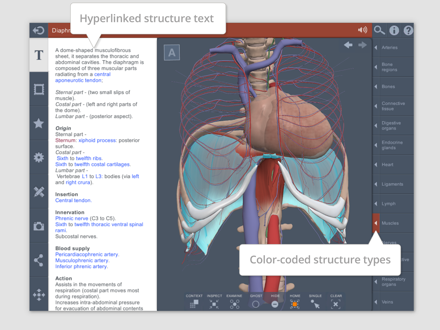Expand the Veins structure list
Image resolution: width=440 pixels, height=330 pixels.
(376, 302)
